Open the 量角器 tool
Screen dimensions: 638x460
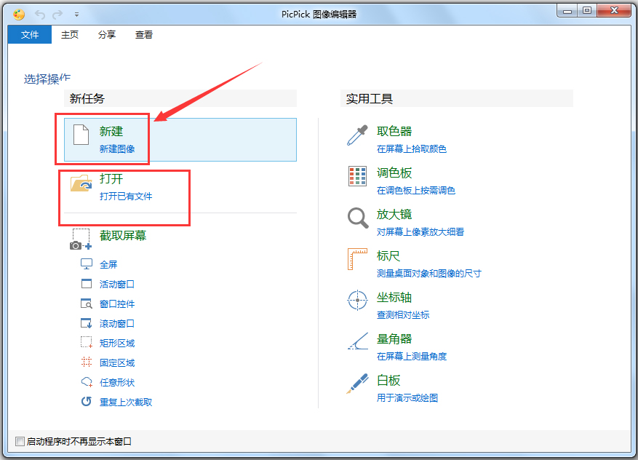394,338
